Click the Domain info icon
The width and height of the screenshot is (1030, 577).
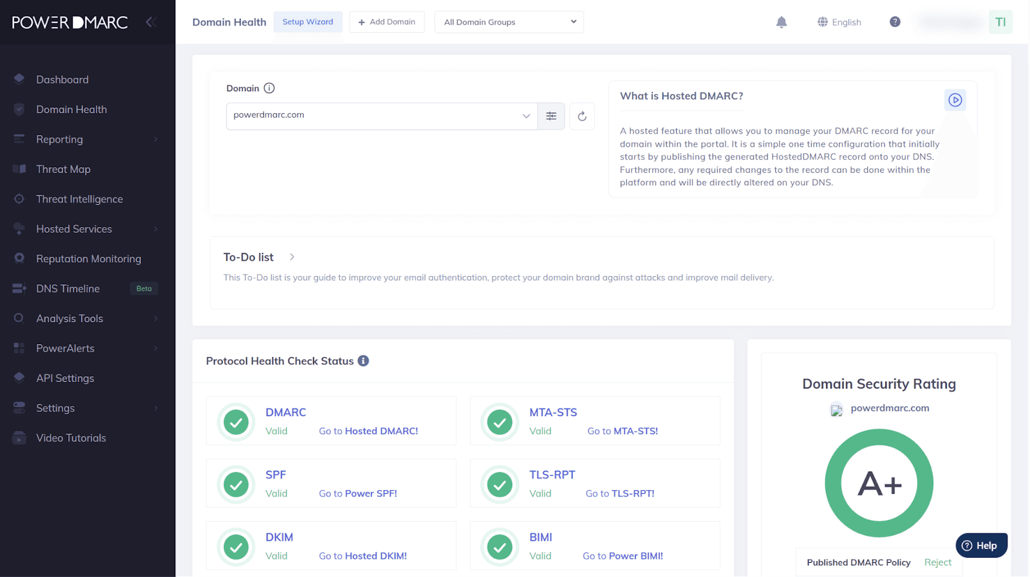coord(269,88)
